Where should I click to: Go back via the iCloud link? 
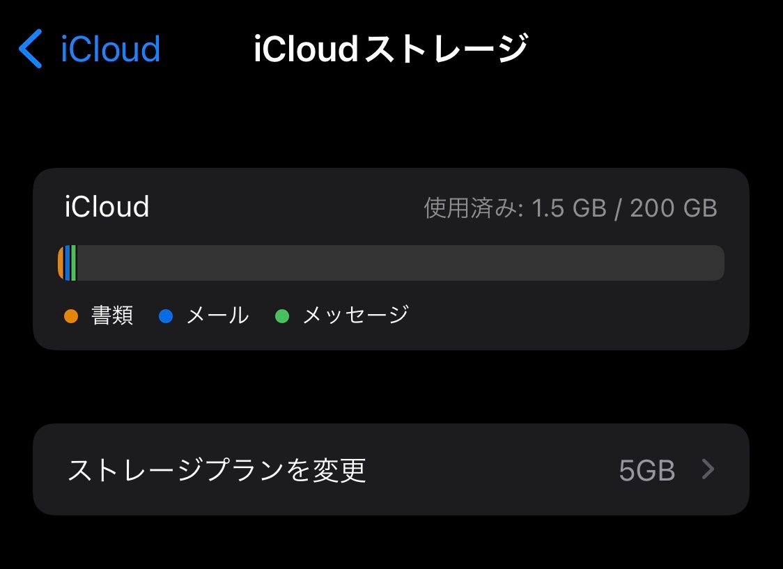point(110,49)
